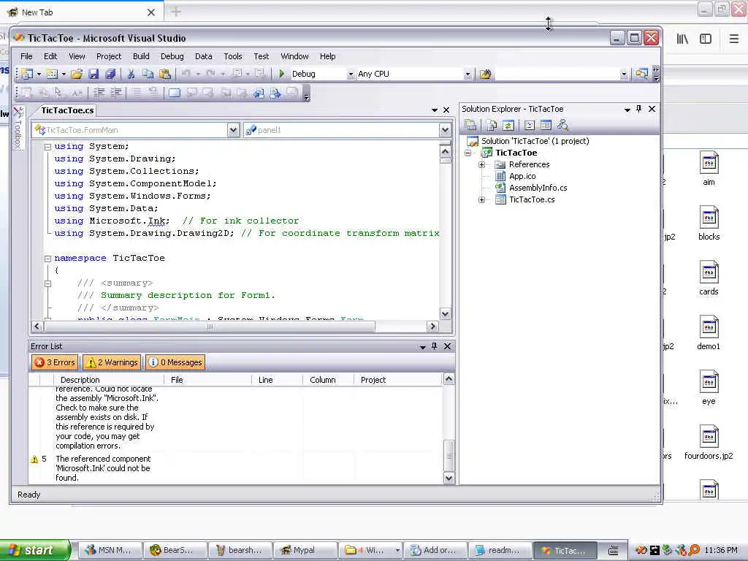Collapse the namespace TicTacToe block
The image size is (748, 561).
(x=47, y=259)
